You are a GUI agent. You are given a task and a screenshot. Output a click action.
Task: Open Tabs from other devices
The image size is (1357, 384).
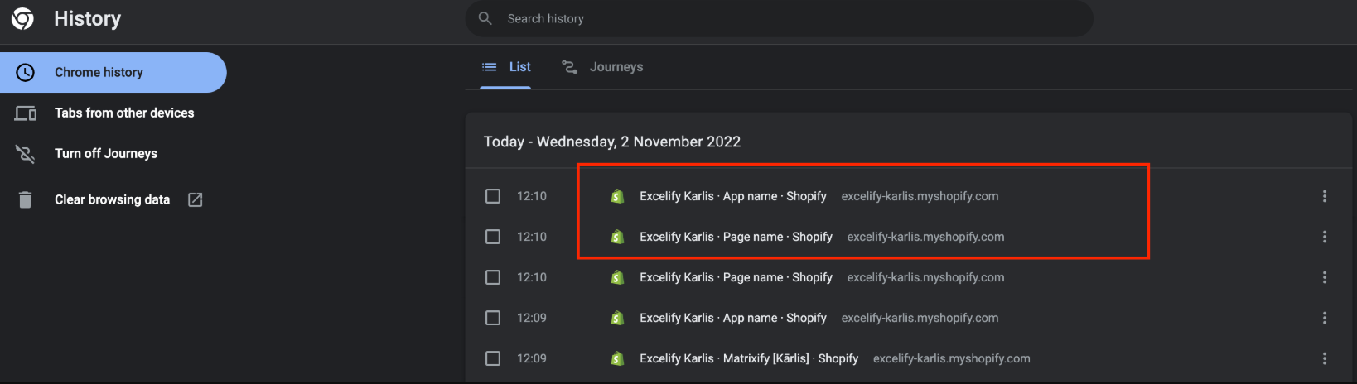point(113,113)
